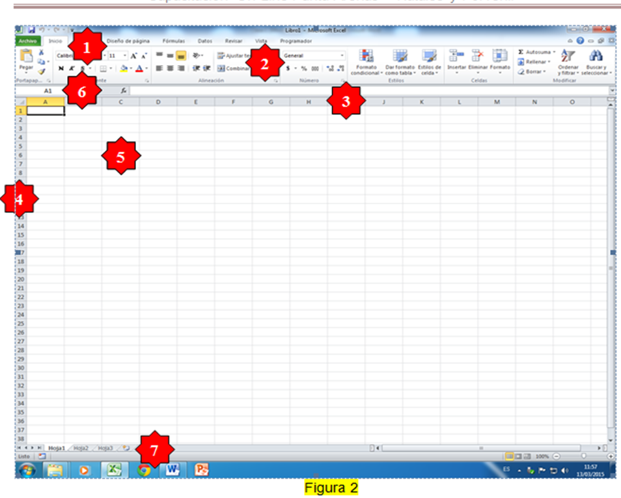The width and height of the screenshot is (621, 498).
Task: Click the Eliminar cells button
Action: click(478, 62)
